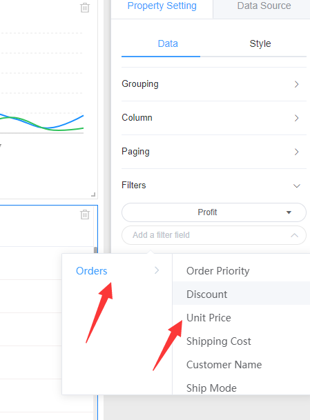Switch to the Style tab
Screen dimensions: 310x420
tap(260, 43)
